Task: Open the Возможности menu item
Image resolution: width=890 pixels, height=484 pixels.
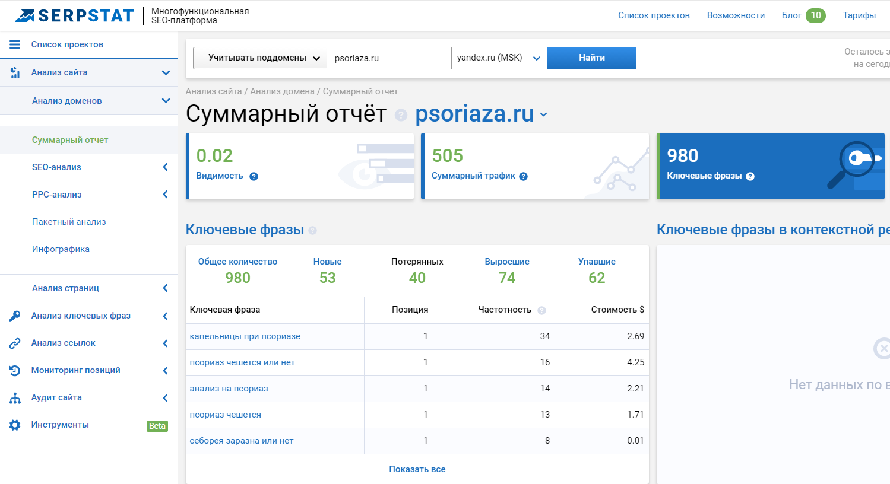Action: point(736,15)
